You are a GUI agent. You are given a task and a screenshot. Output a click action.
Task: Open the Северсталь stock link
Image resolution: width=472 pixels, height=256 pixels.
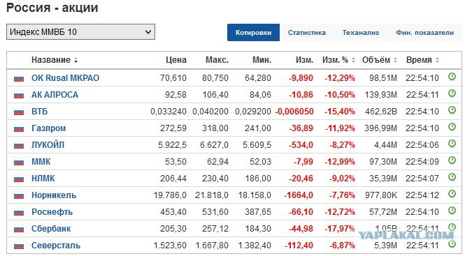(56, 246)
